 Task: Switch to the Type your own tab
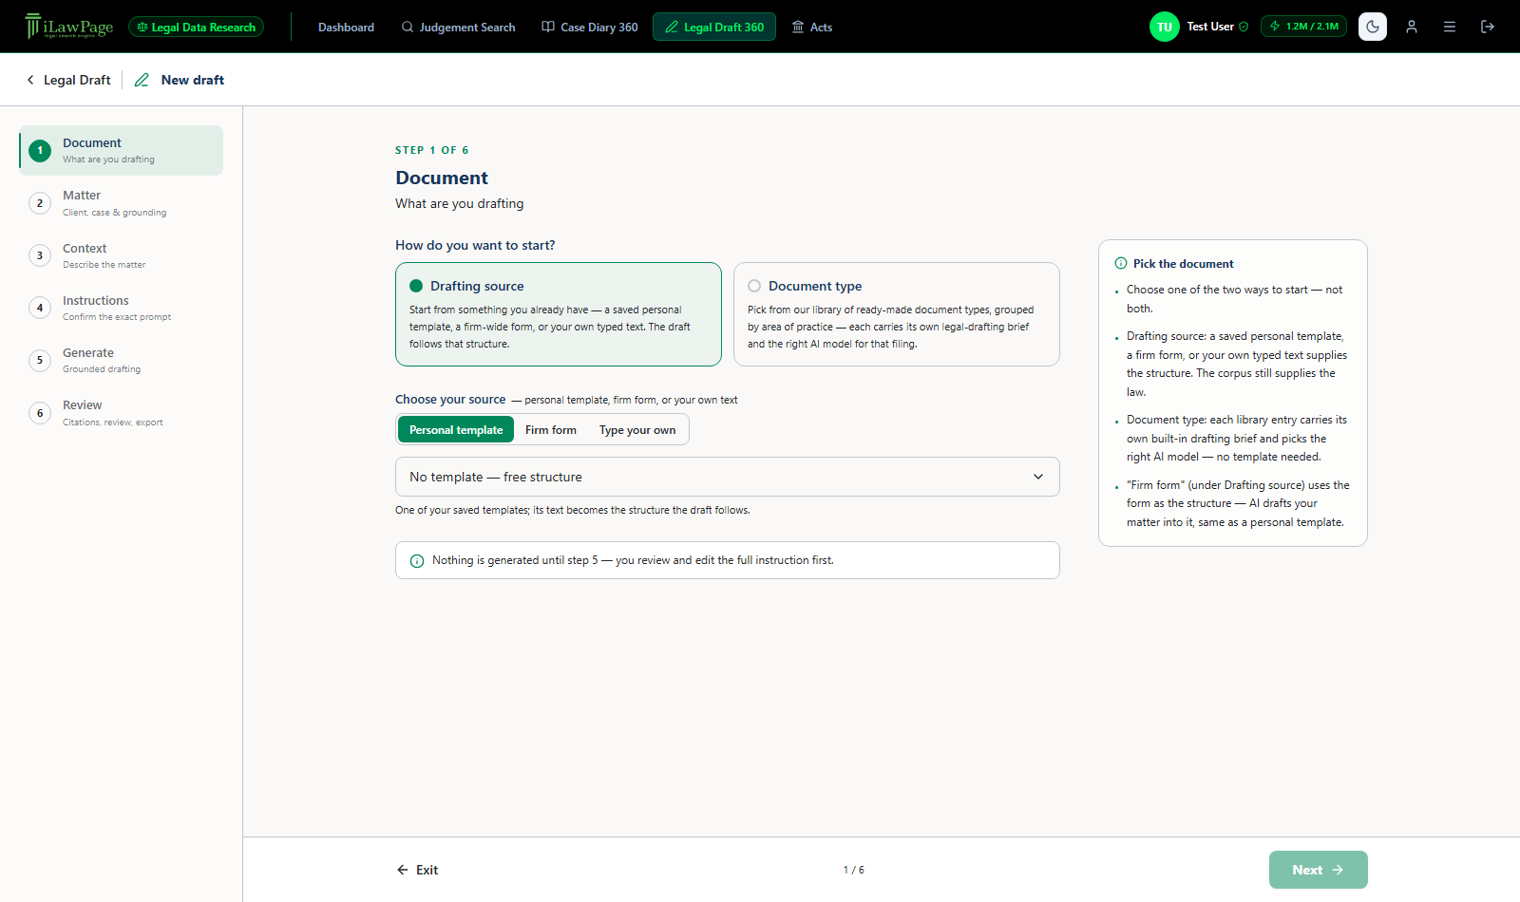click(637, 429)
